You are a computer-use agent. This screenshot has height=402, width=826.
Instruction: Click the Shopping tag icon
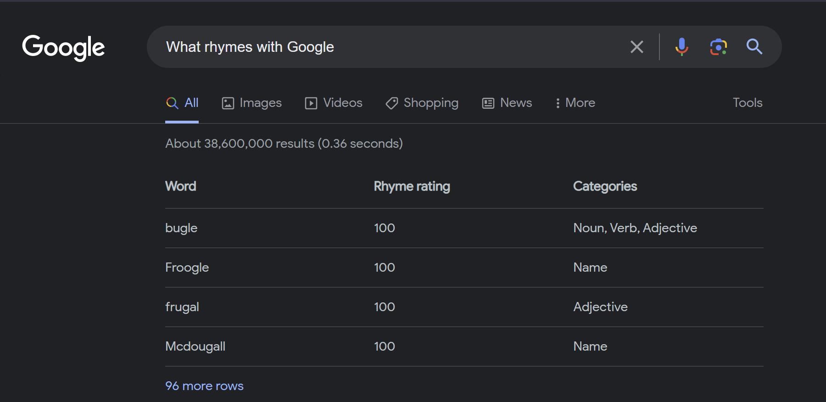click(x=391, y=103)
